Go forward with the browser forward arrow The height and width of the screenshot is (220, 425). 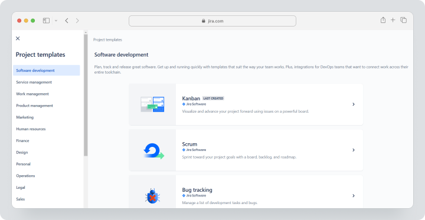point(77,21)
